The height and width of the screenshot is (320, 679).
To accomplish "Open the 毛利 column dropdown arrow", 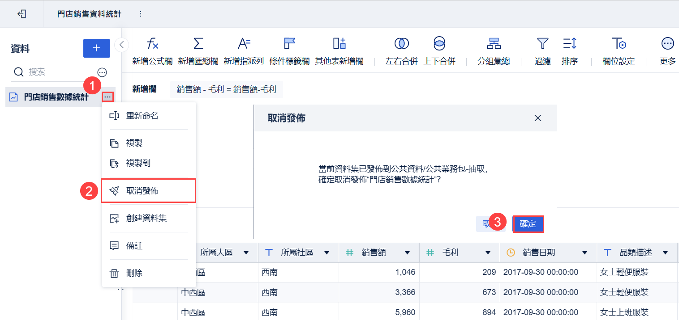I will point(488,253).
